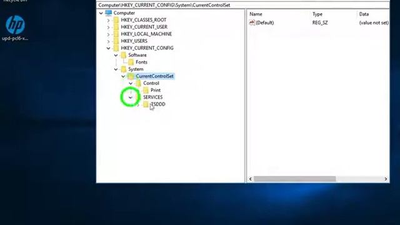The height and width of the screenshot is (225, 400).
Task: Click the Fonts folder icon
Action: [x=131, y=62]
